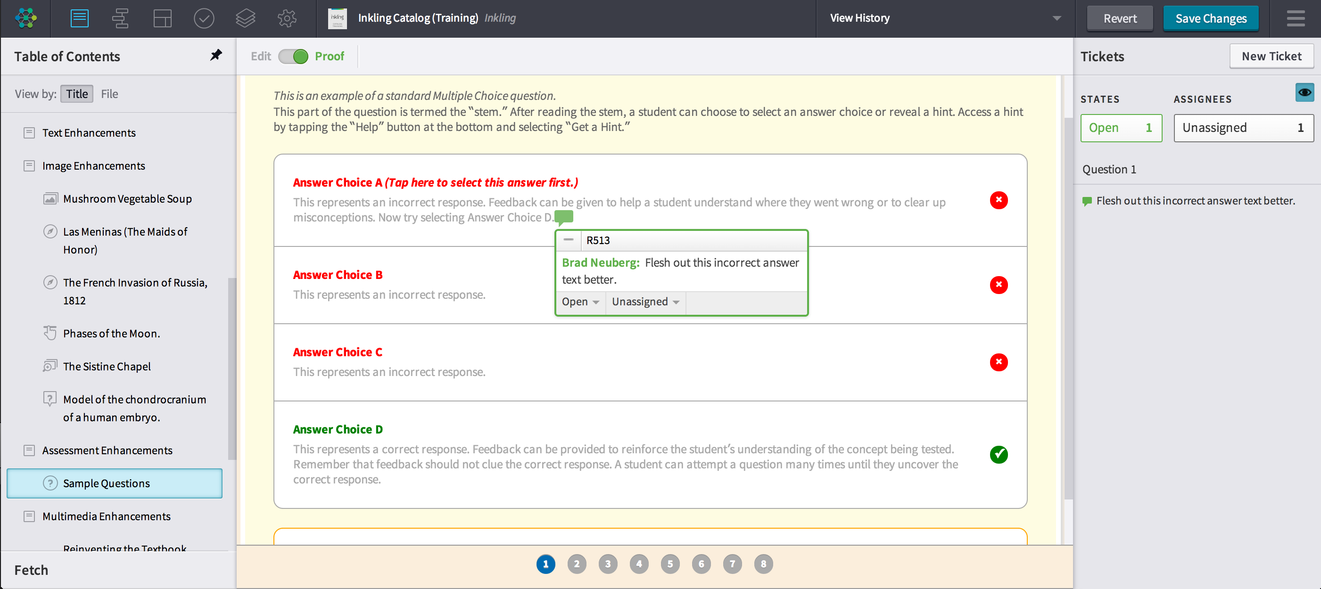Viewport: 1321px width, 589px height.
Task: Create a New Ticket
Action: pyautogui.click(x=1271, y=57)
